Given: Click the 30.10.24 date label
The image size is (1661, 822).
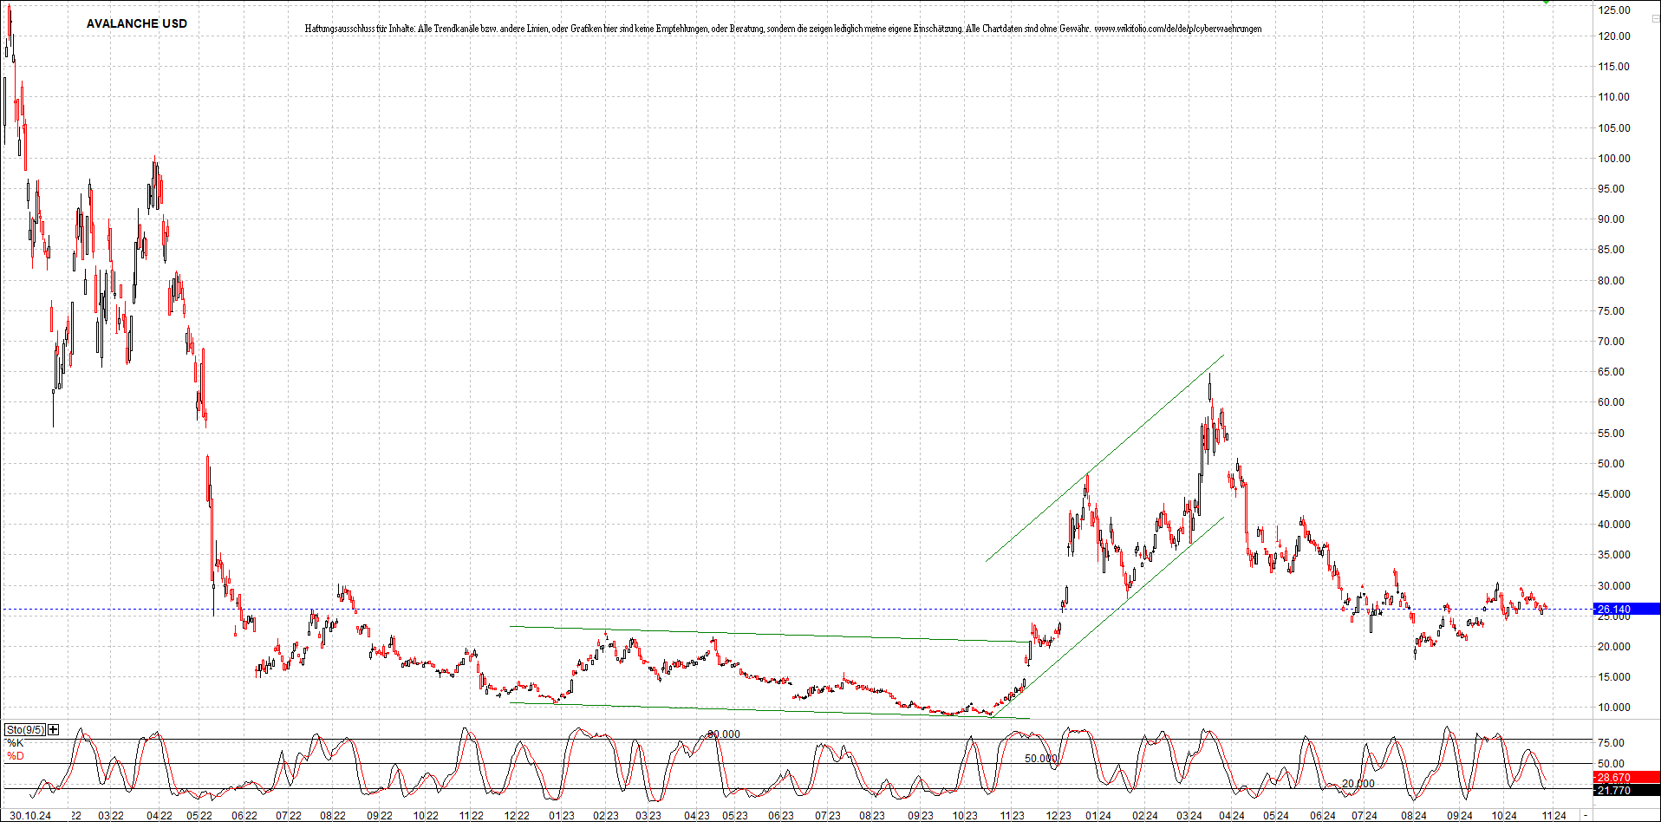Looking at the screenshot, I should click(x=30, y=816).
